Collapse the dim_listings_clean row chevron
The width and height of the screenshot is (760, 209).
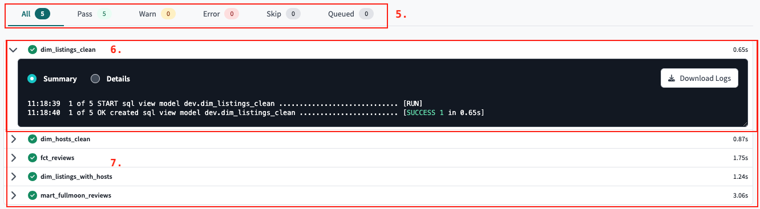pyautogui.click(x=14, y=50)
